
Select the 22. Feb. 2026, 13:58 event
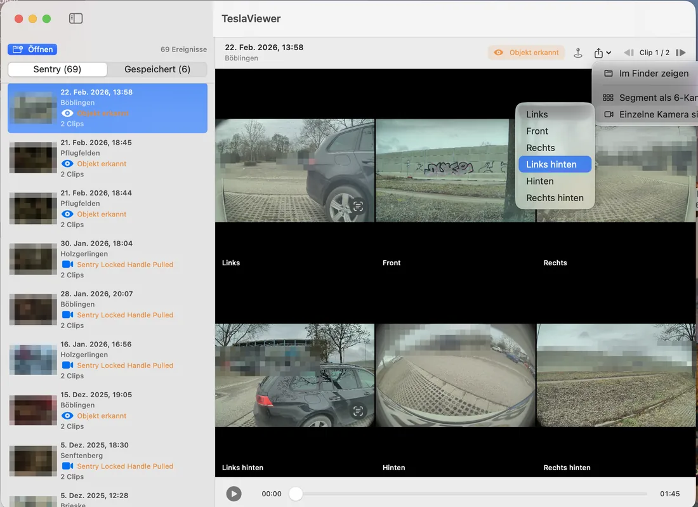point(107,108)
